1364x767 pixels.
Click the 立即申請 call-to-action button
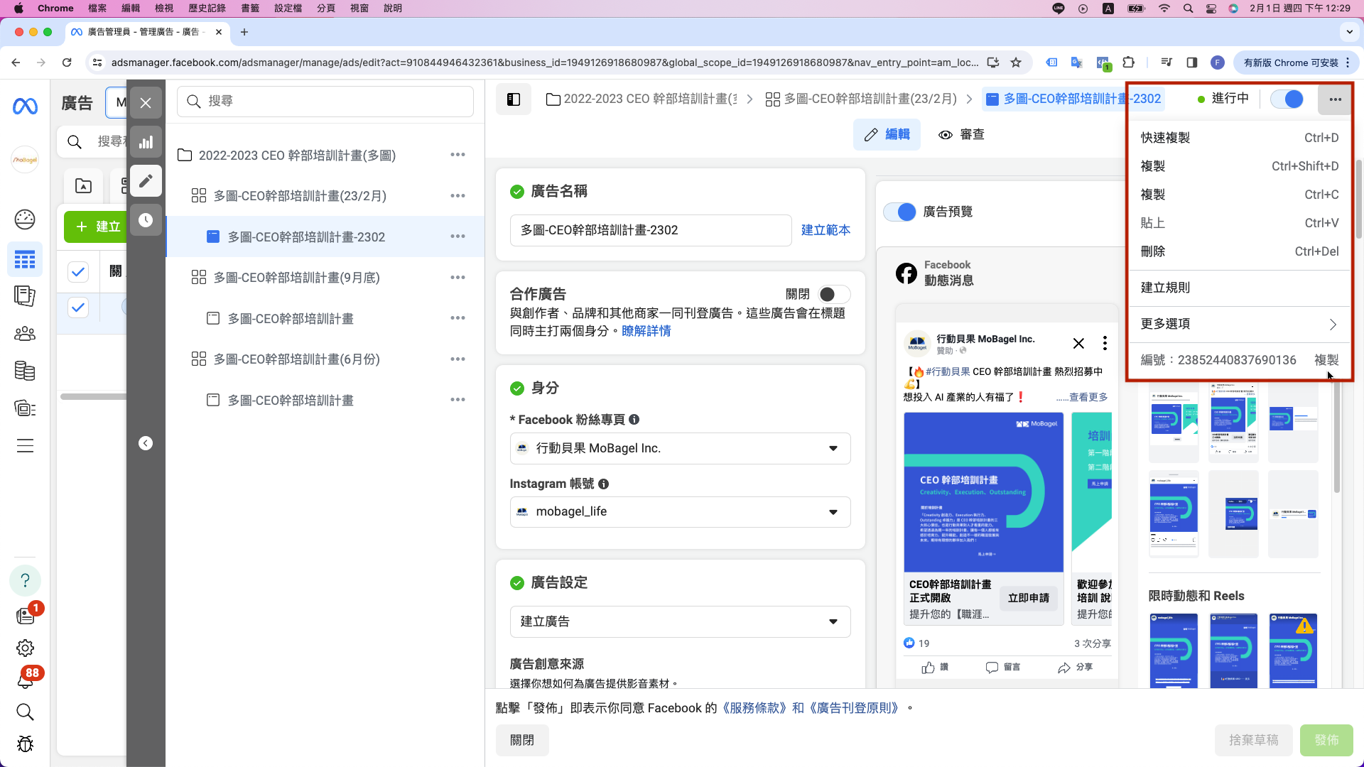click(1028, 599)
